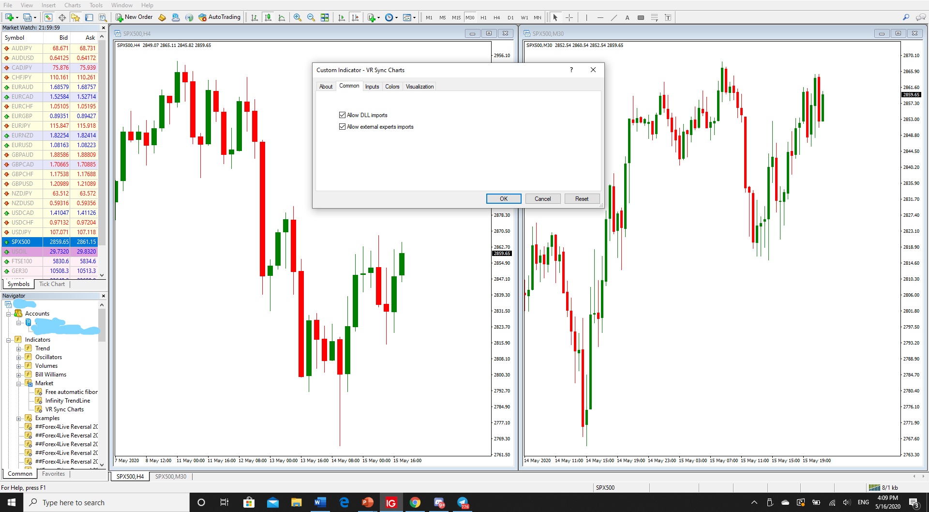Expand the Volumes folder
Viewport: 929px width, 512px height.
coord(18,366)
